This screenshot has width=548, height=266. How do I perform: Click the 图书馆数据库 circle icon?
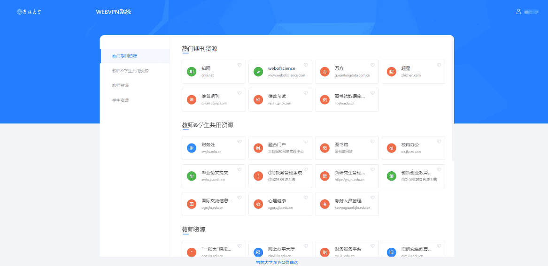(x=324, y=100)
